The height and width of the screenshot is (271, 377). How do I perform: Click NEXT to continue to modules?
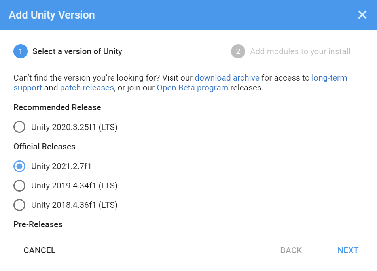(348, 250)
